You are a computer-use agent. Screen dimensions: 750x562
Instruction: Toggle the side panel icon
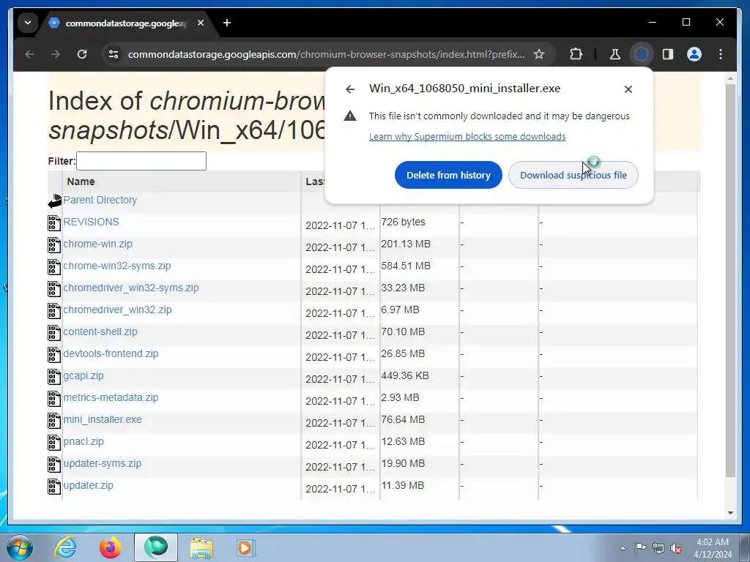668,54
